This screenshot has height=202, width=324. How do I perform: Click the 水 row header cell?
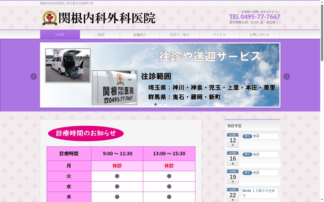69,187
